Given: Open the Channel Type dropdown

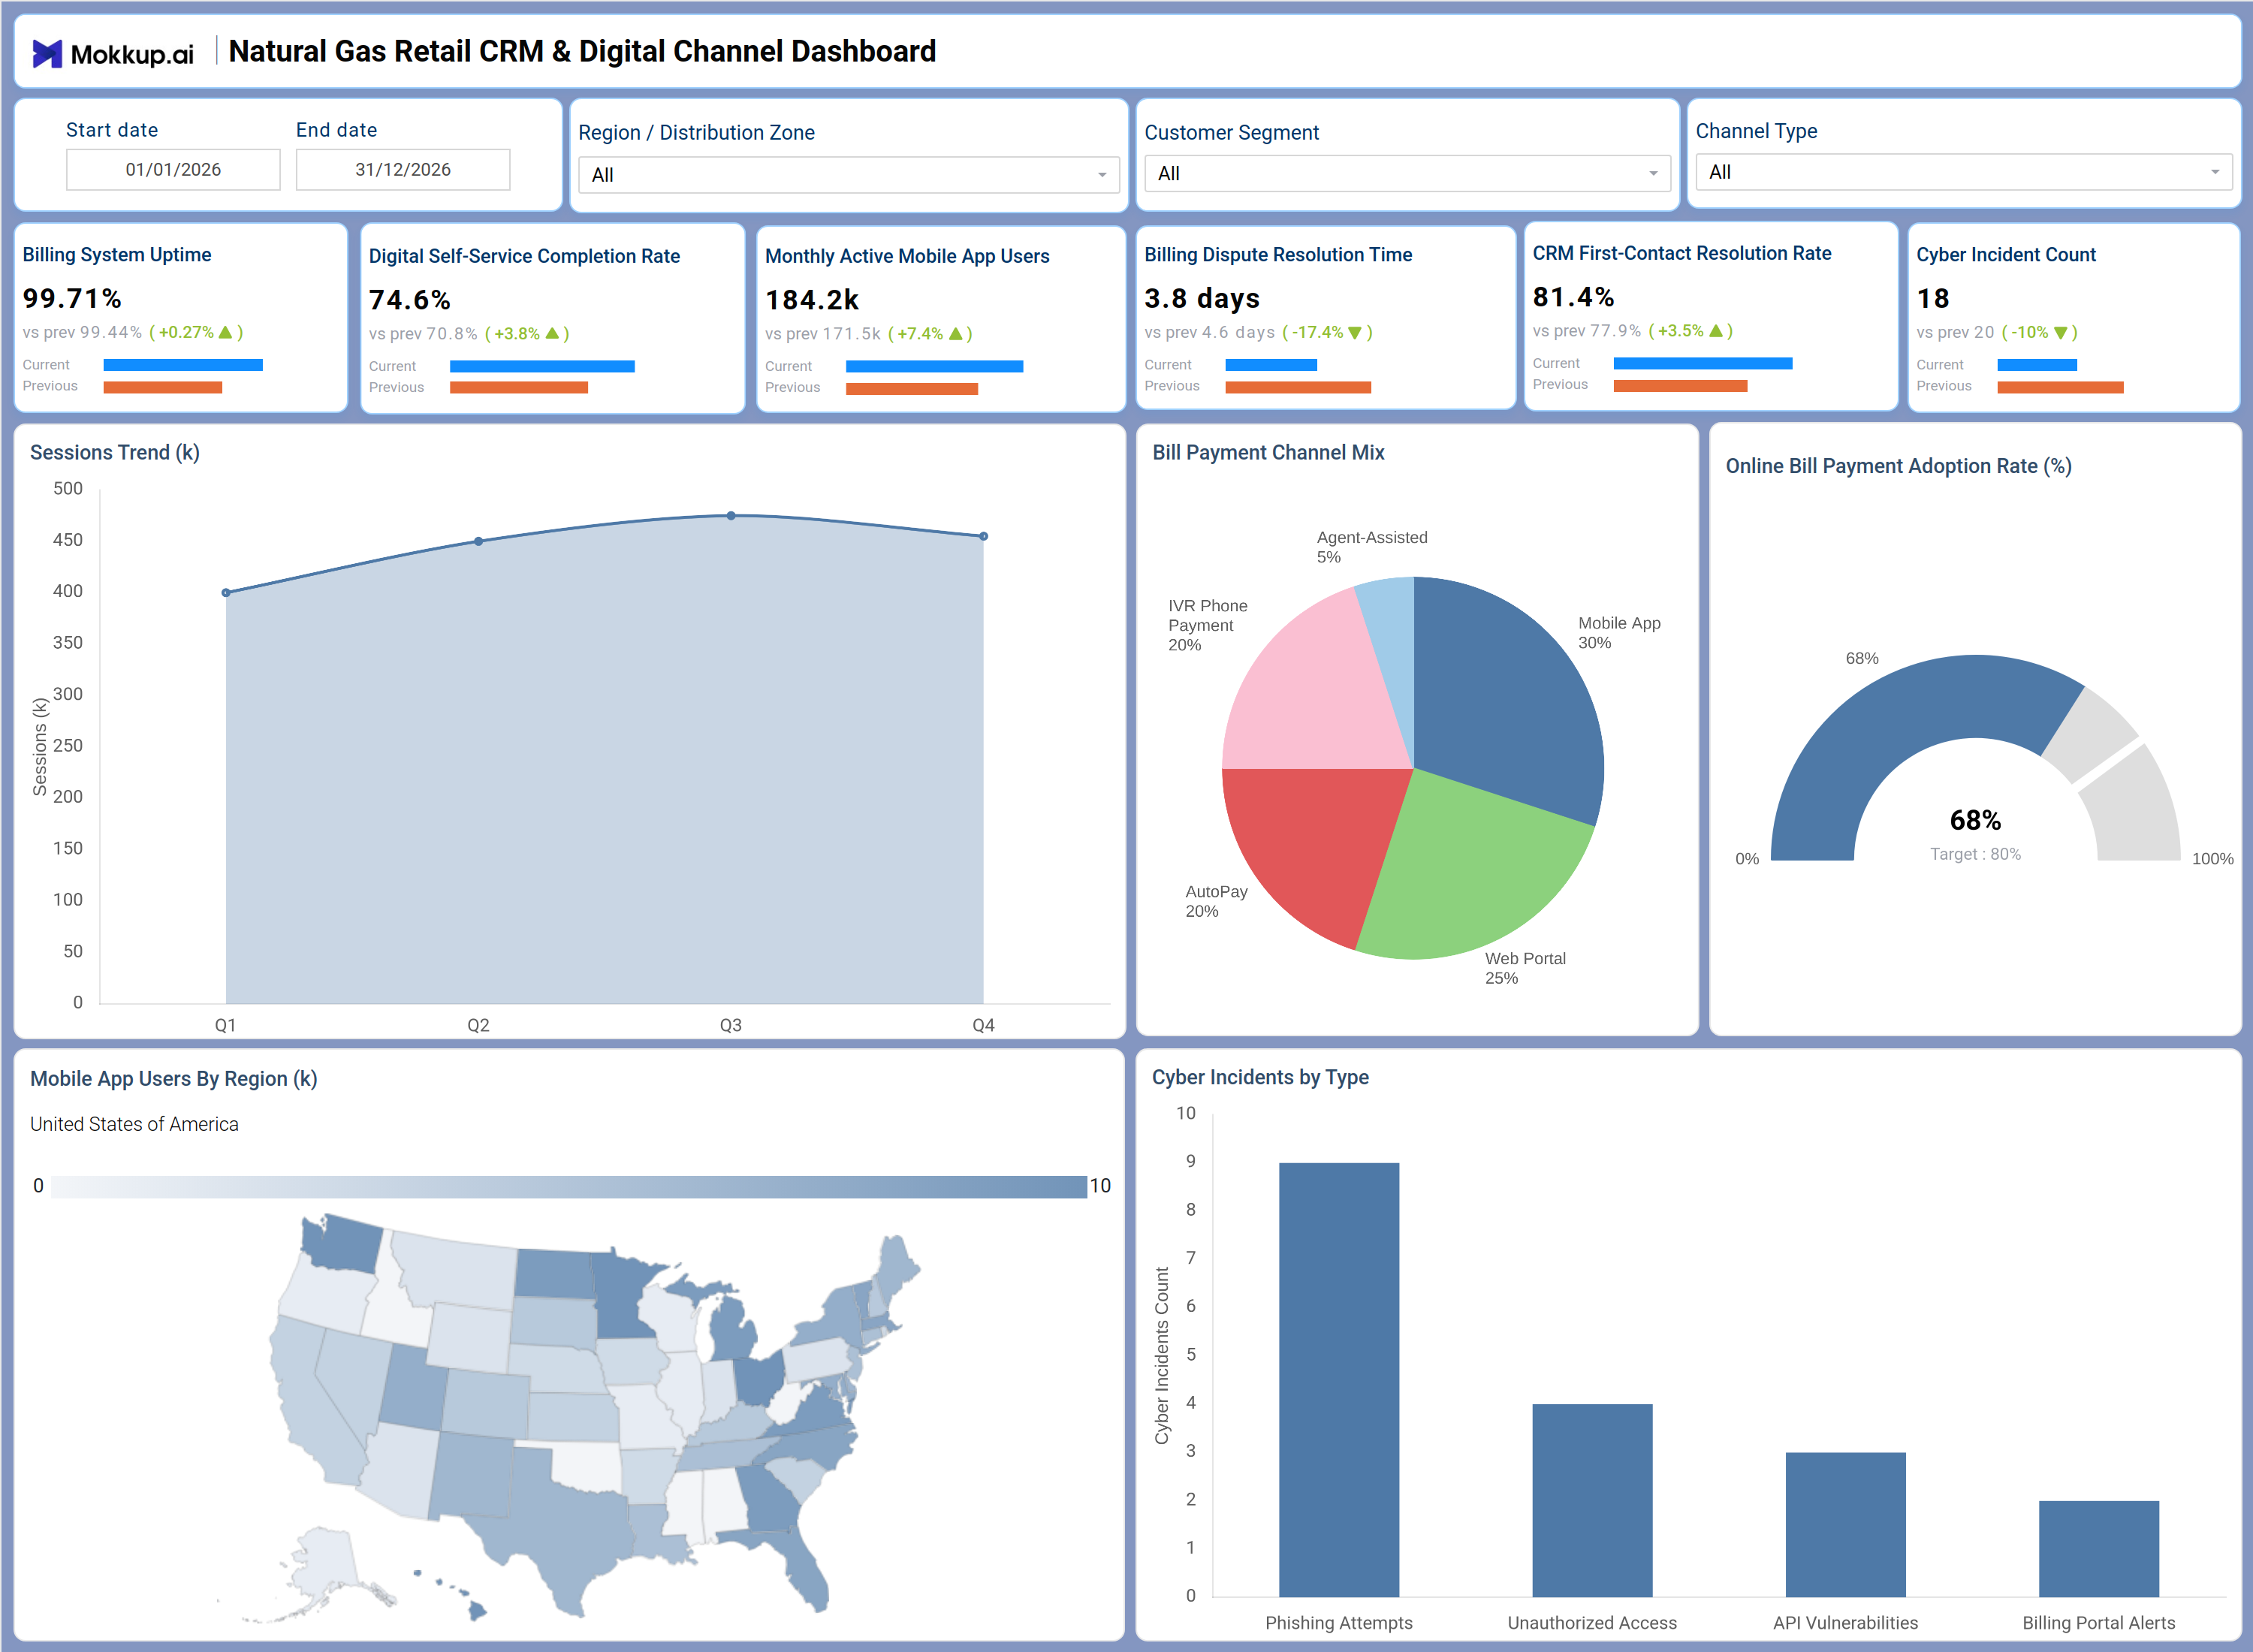Looking at the screenshot, I should click(x=1964, y=172).
